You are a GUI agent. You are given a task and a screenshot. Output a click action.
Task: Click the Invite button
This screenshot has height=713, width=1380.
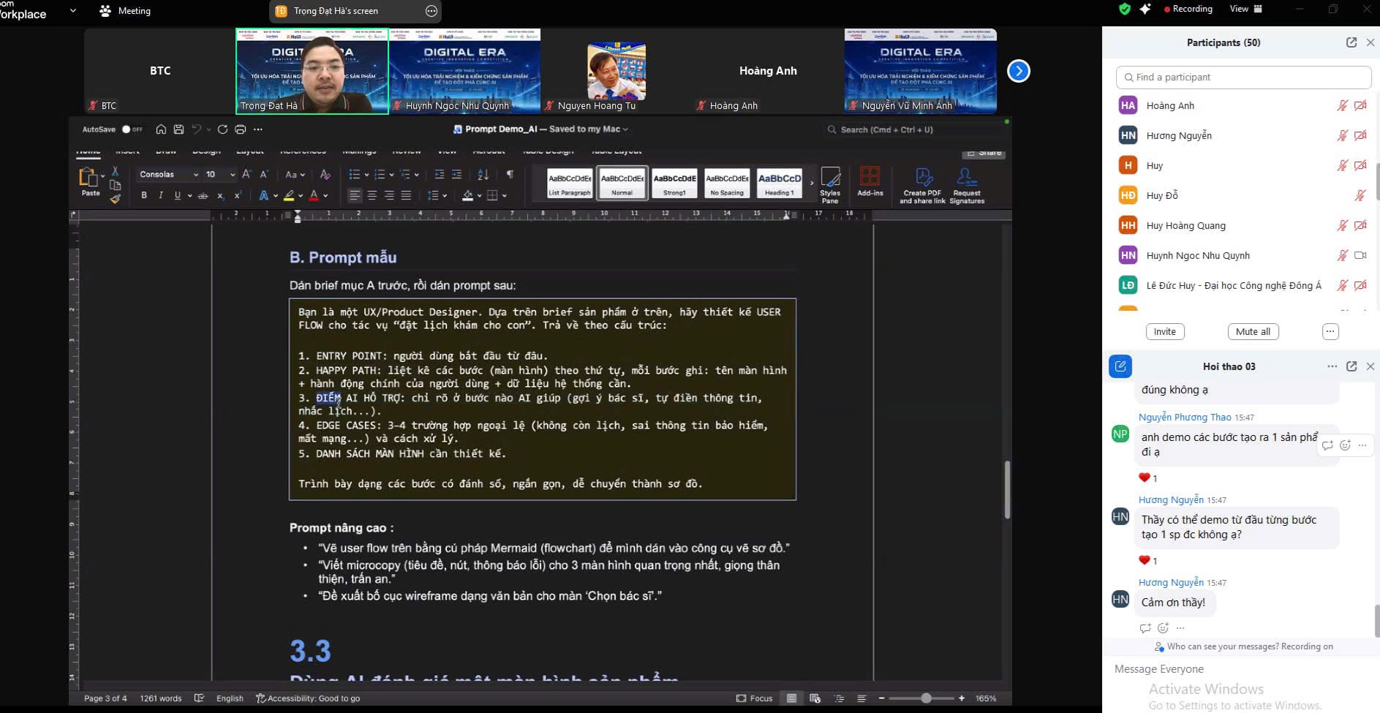[x=1165, y=331]
